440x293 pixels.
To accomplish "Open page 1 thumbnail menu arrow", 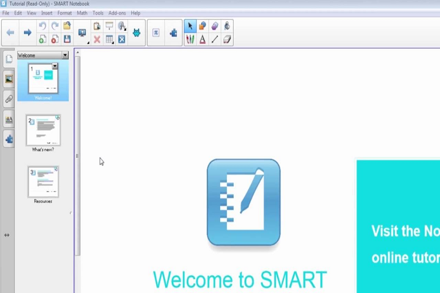I will pos(55,66).
